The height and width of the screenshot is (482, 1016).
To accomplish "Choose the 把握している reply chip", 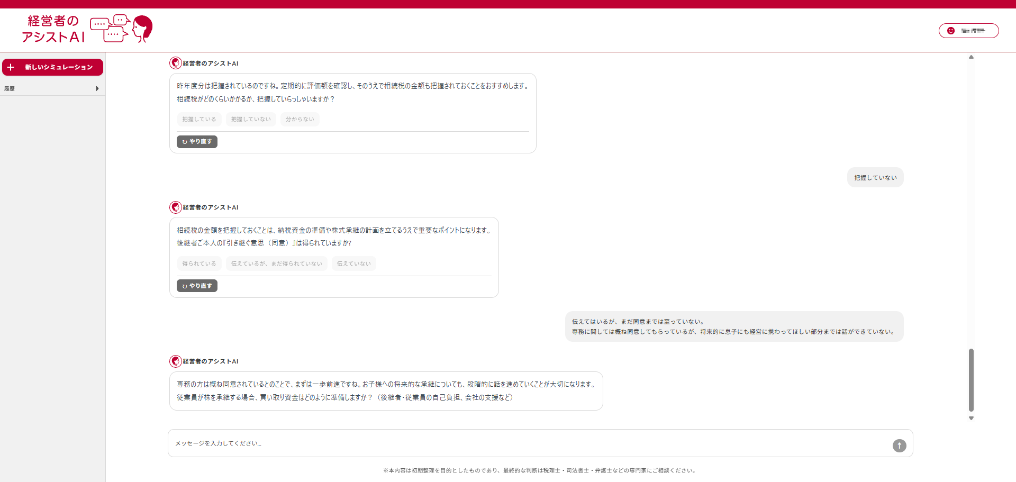I will 199,120.
